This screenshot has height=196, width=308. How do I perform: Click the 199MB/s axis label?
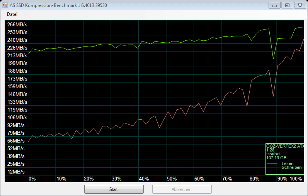click(17, 63)
